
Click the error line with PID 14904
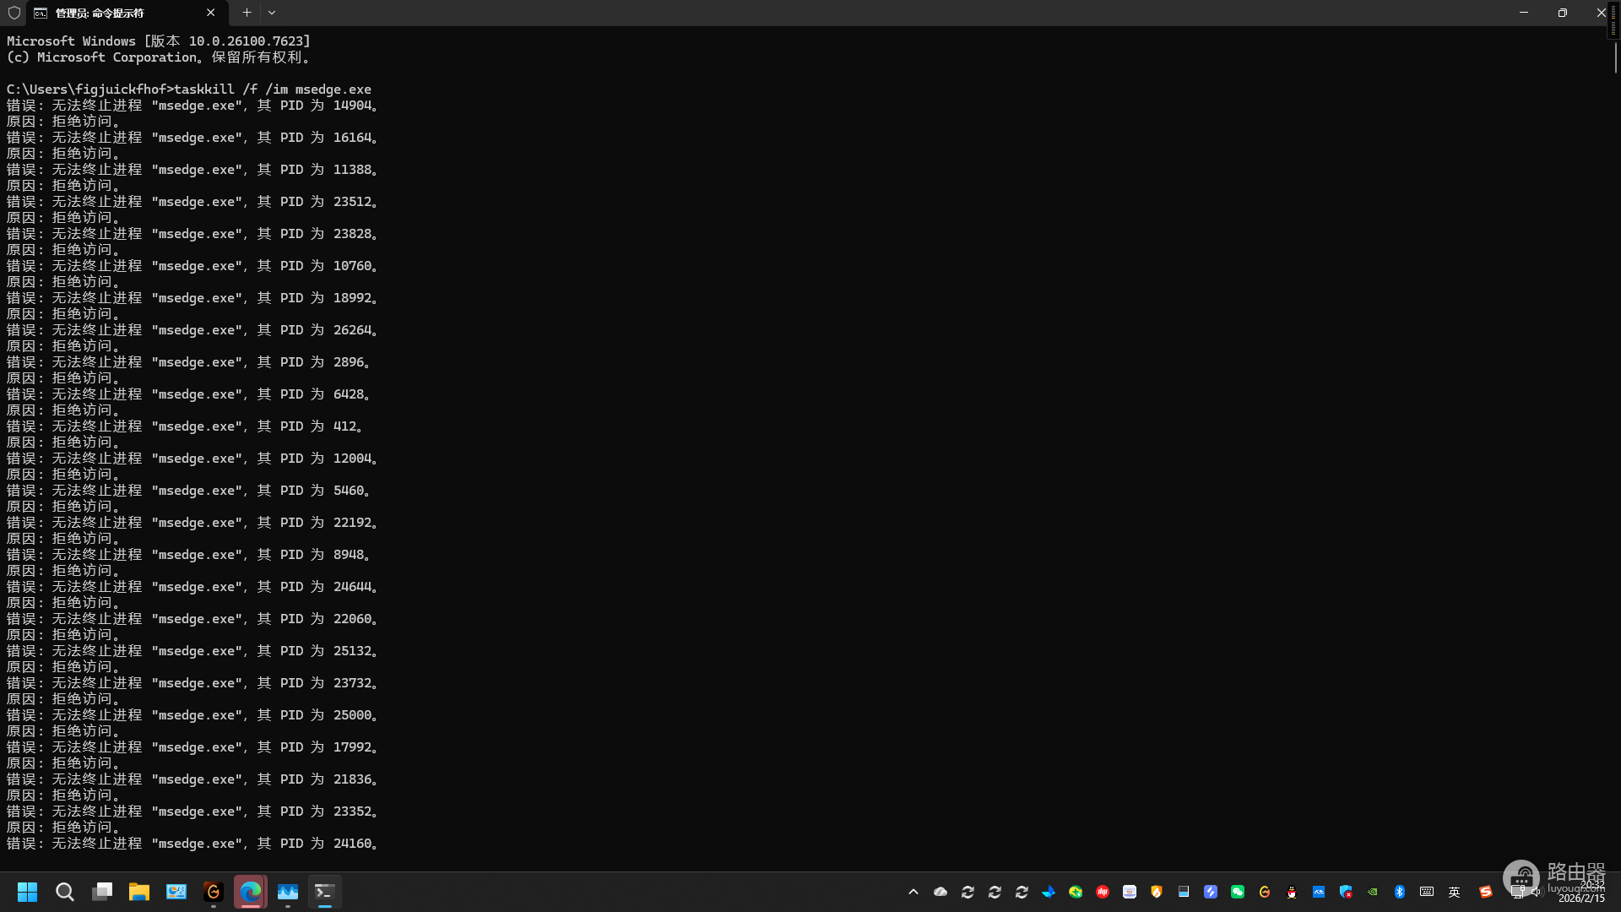[x=192, y=106]
